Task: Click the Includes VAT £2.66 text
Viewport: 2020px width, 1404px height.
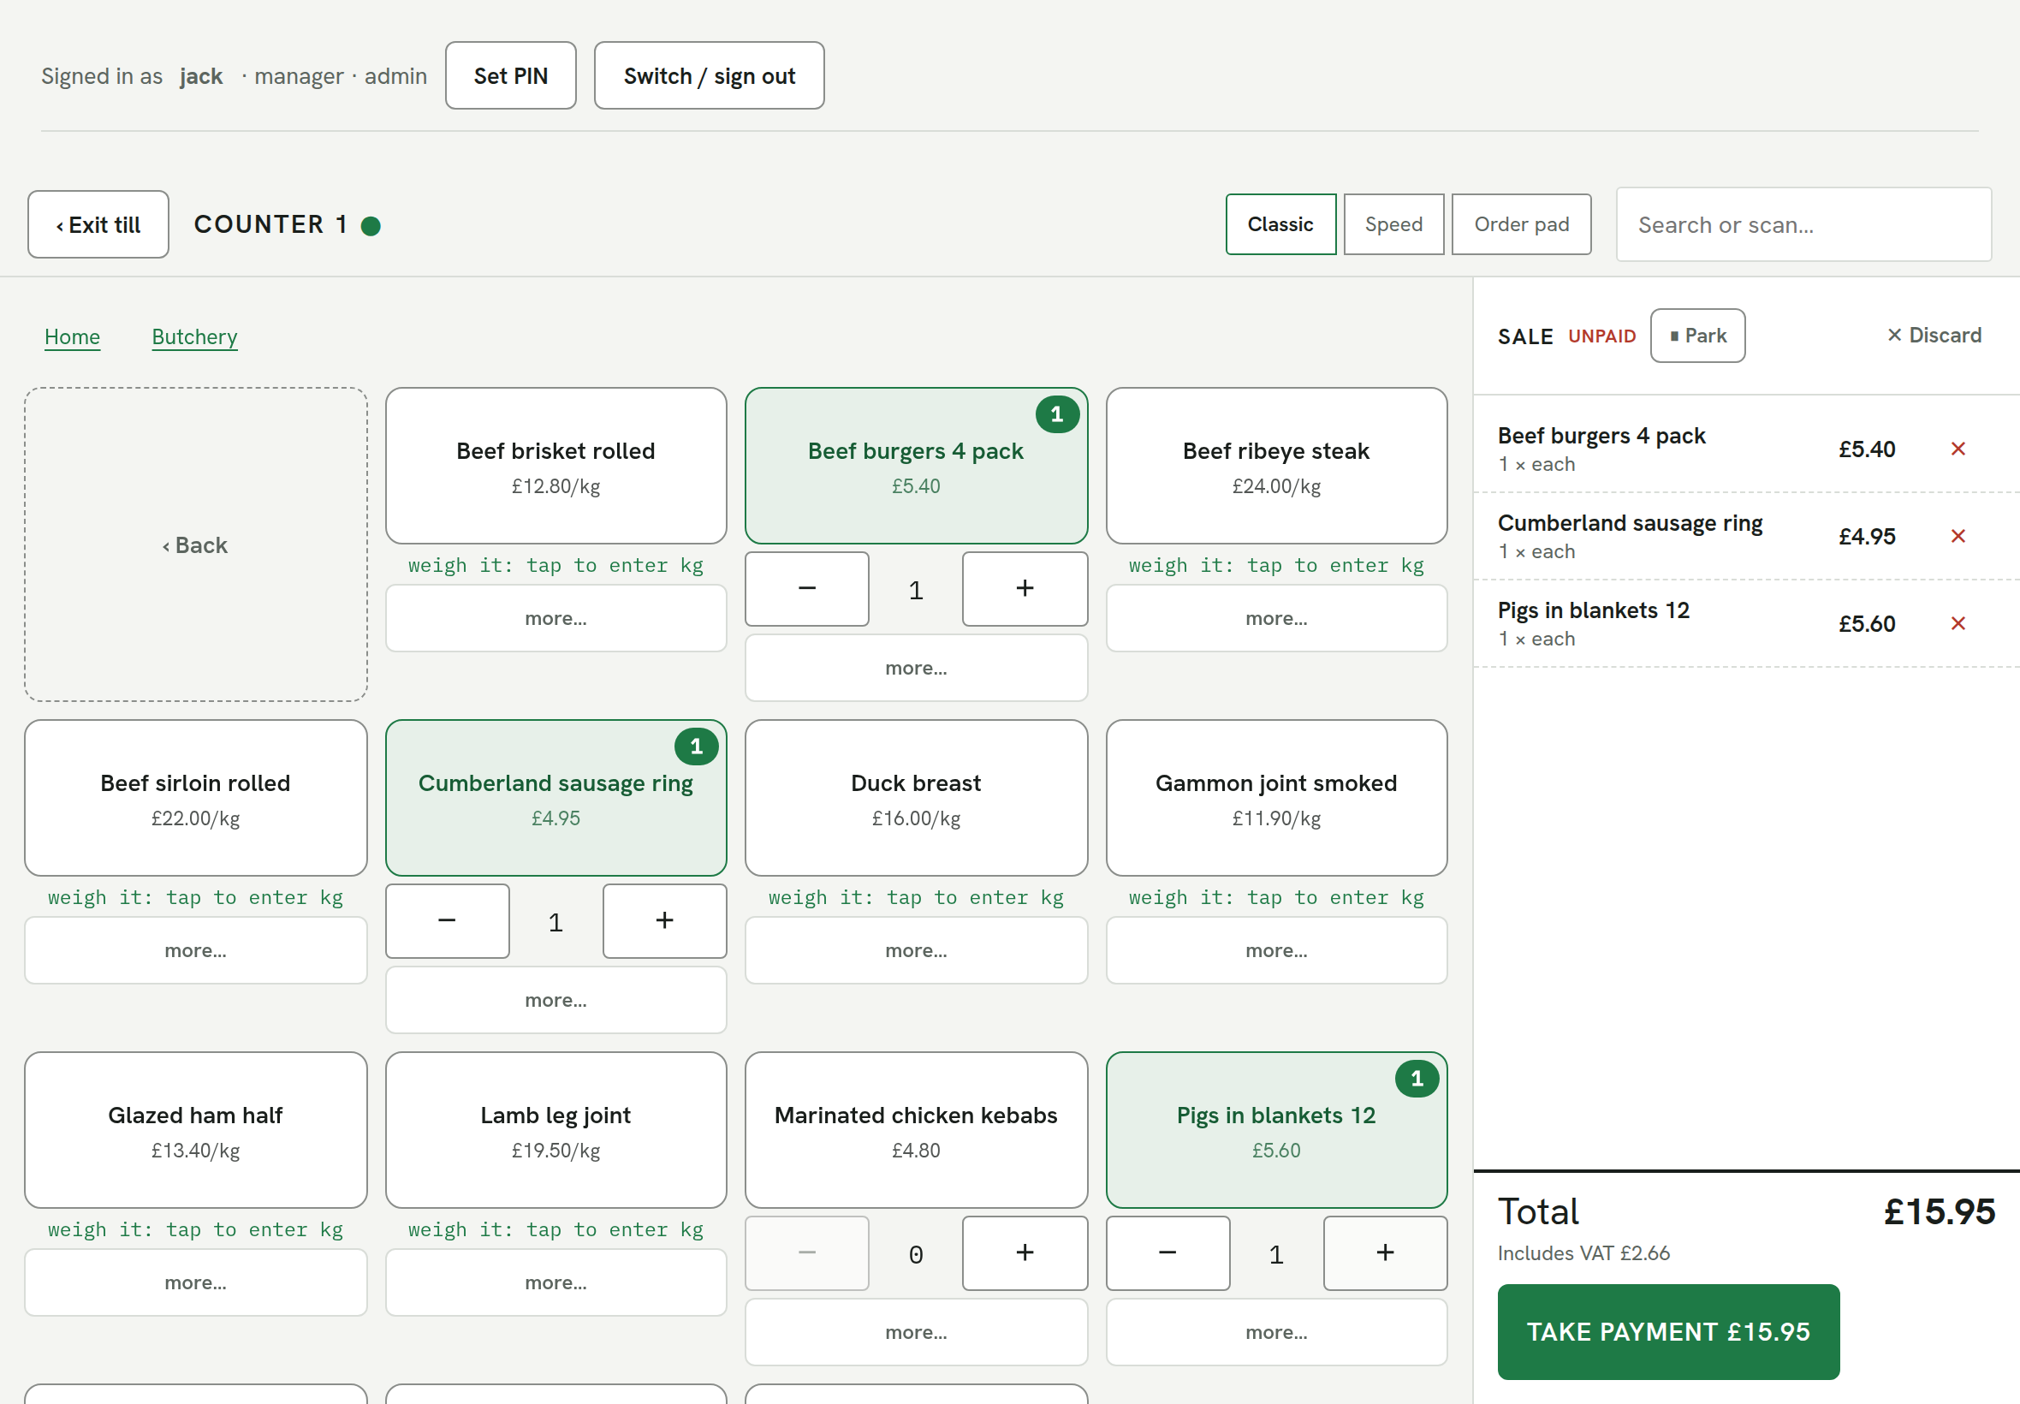Action: pos(1583,1252)
